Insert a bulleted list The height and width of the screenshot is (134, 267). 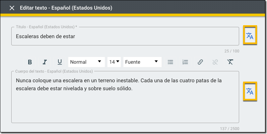tap(170, 62)
